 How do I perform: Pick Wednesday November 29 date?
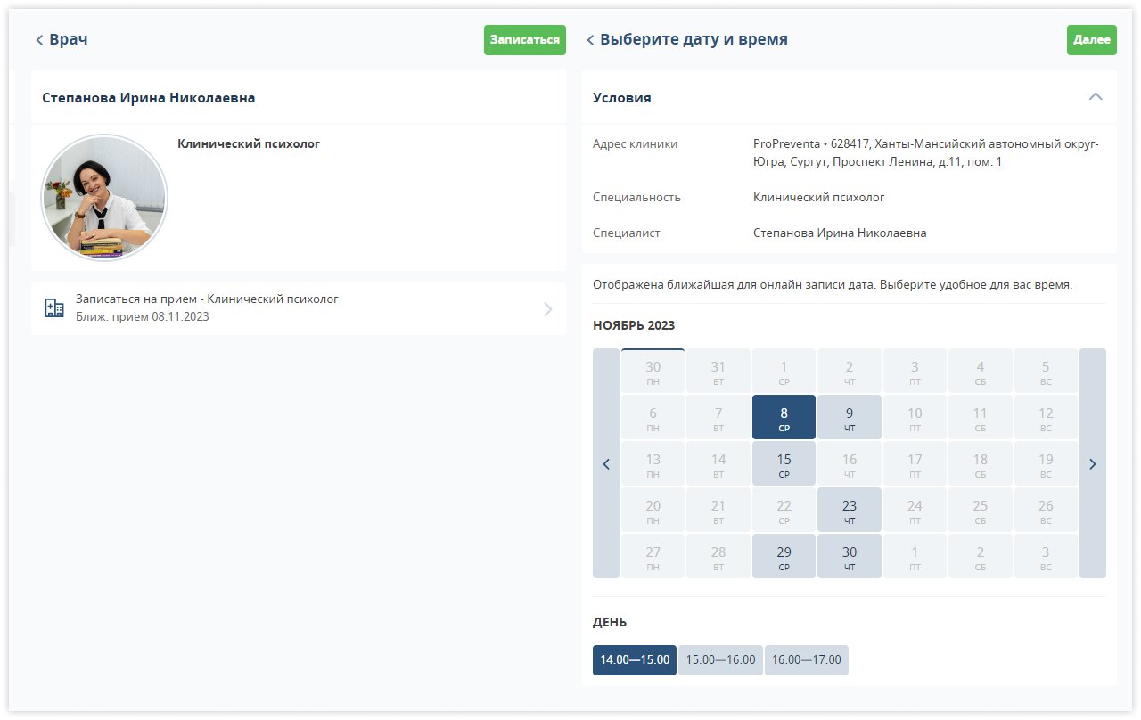click(784, 556)
